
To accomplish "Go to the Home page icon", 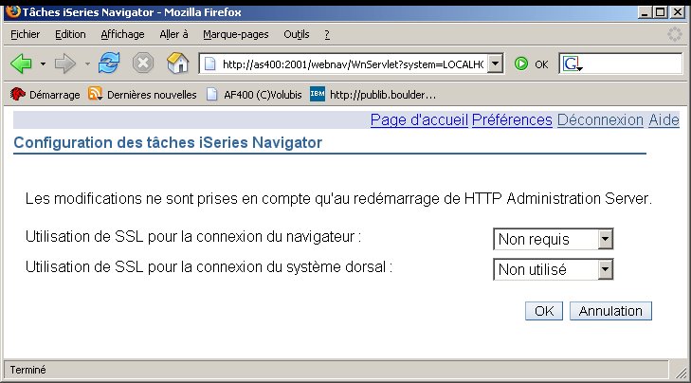I will coord(177,63).
